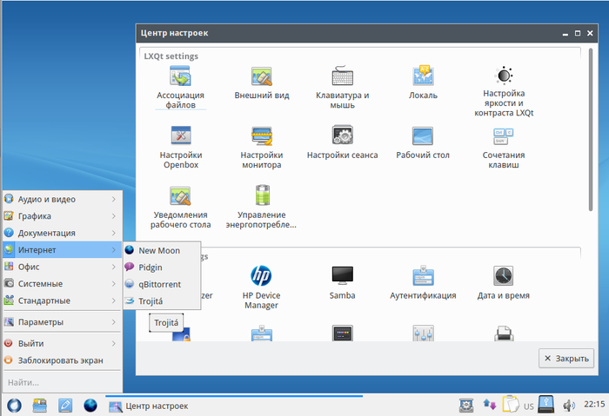
Task: Launch New Moon from Internet submenu
Action: click(x=158, y=250)
